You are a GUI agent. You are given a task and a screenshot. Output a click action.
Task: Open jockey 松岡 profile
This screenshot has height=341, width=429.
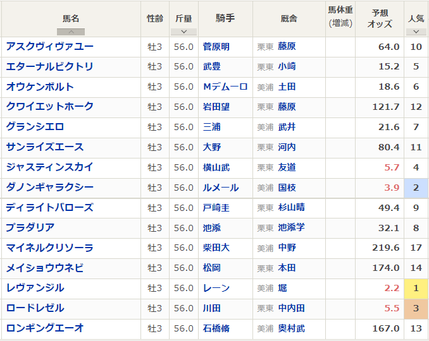pos(212,268)
